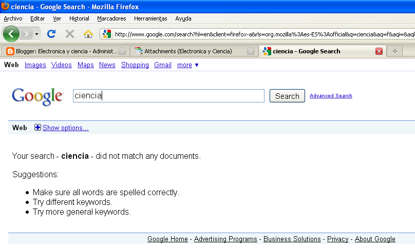Click the Google site icon in the address bar
The height and width of the screenshot is (250, 415).
coord(107,34)
